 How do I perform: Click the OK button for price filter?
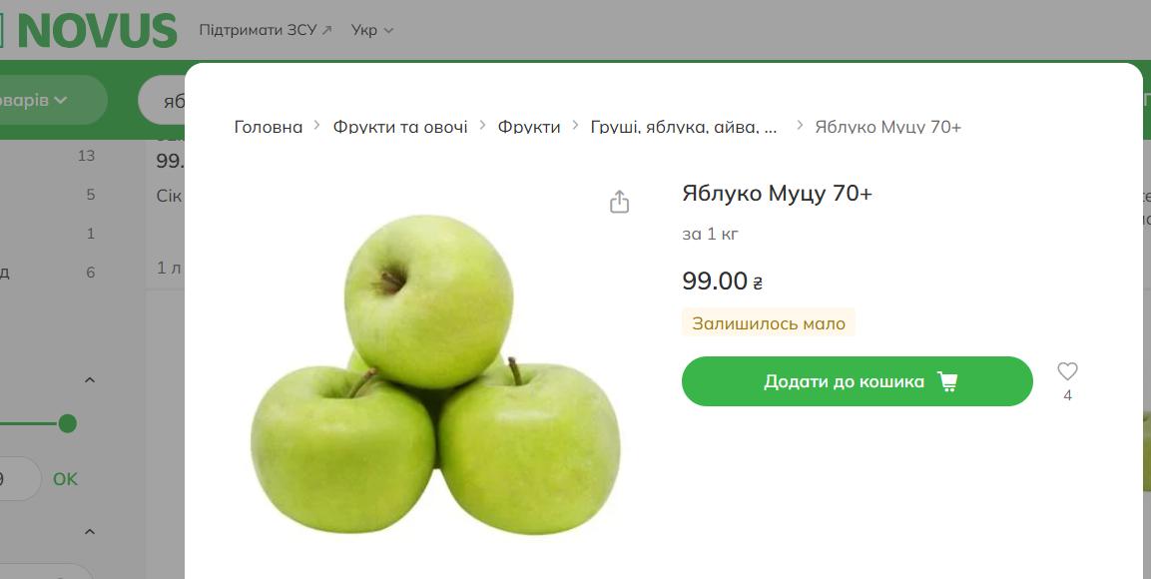[x=65, y=479]
